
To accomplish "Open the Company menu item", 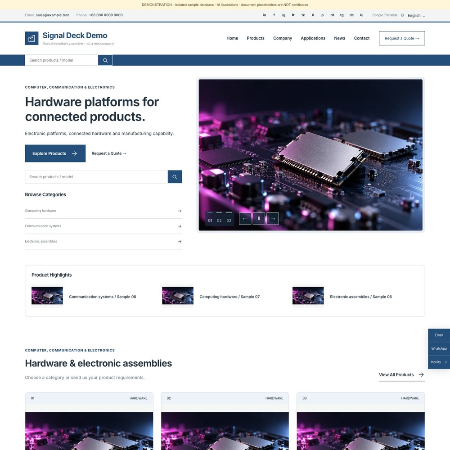I will (283, 38).
